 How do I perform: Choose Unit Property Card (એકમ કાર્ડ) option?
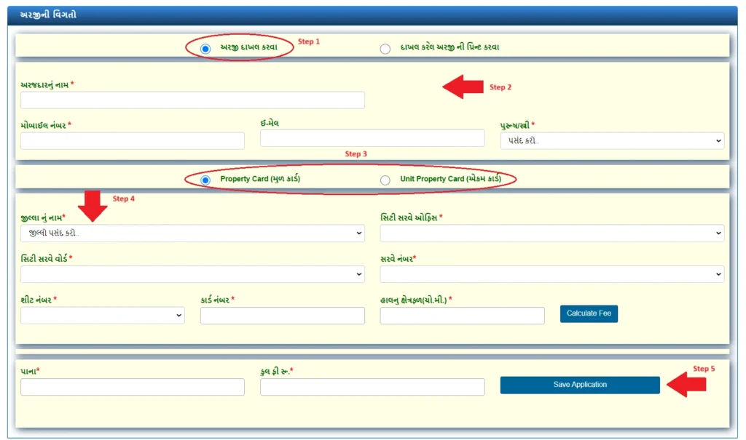[385, 180]
